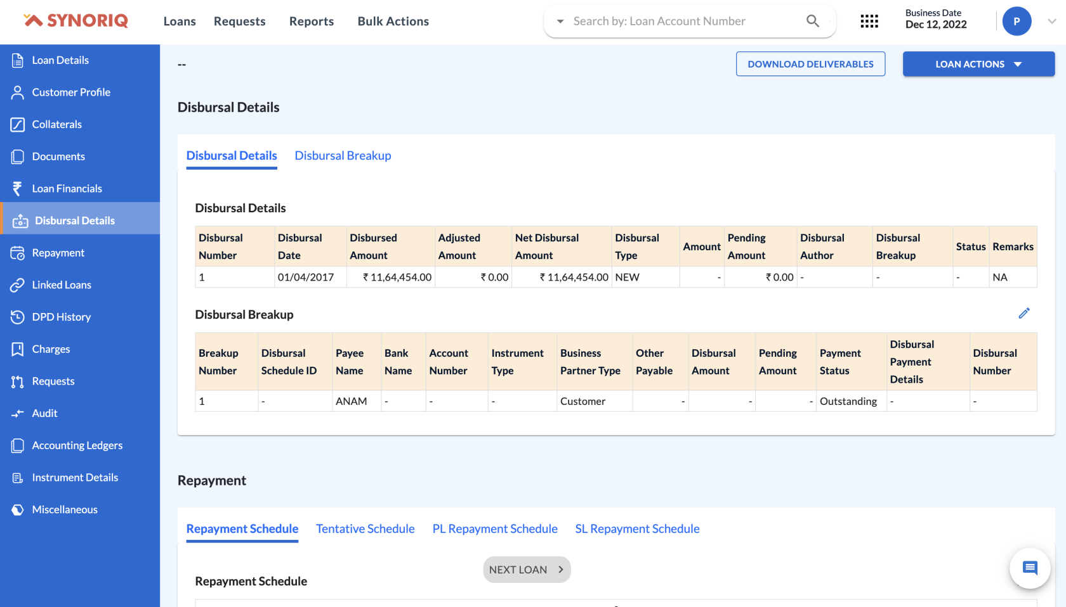Expand the search-by type dropdown arrow
This screenshot has width=1066, height=607.
(x=560, y=22)
